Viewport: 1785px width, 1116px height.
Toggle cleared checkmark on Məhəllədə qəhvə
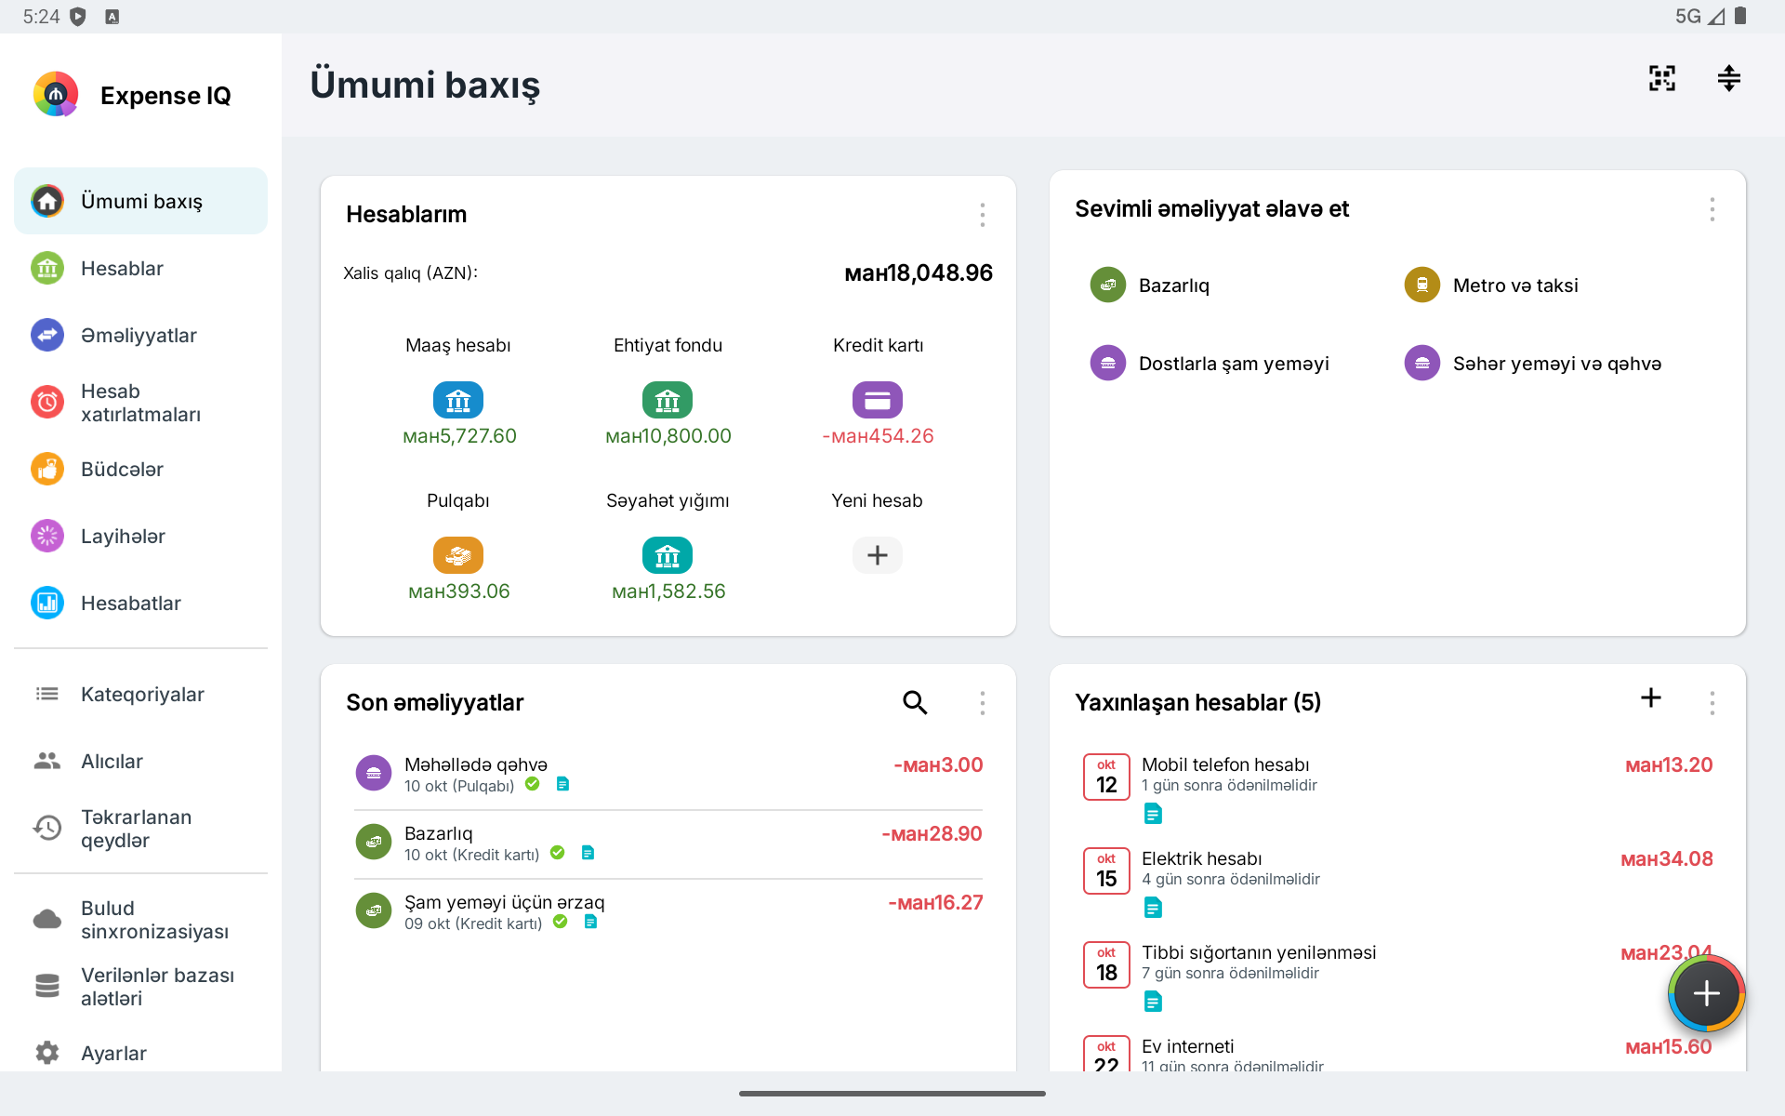click(x=533, y=784)
